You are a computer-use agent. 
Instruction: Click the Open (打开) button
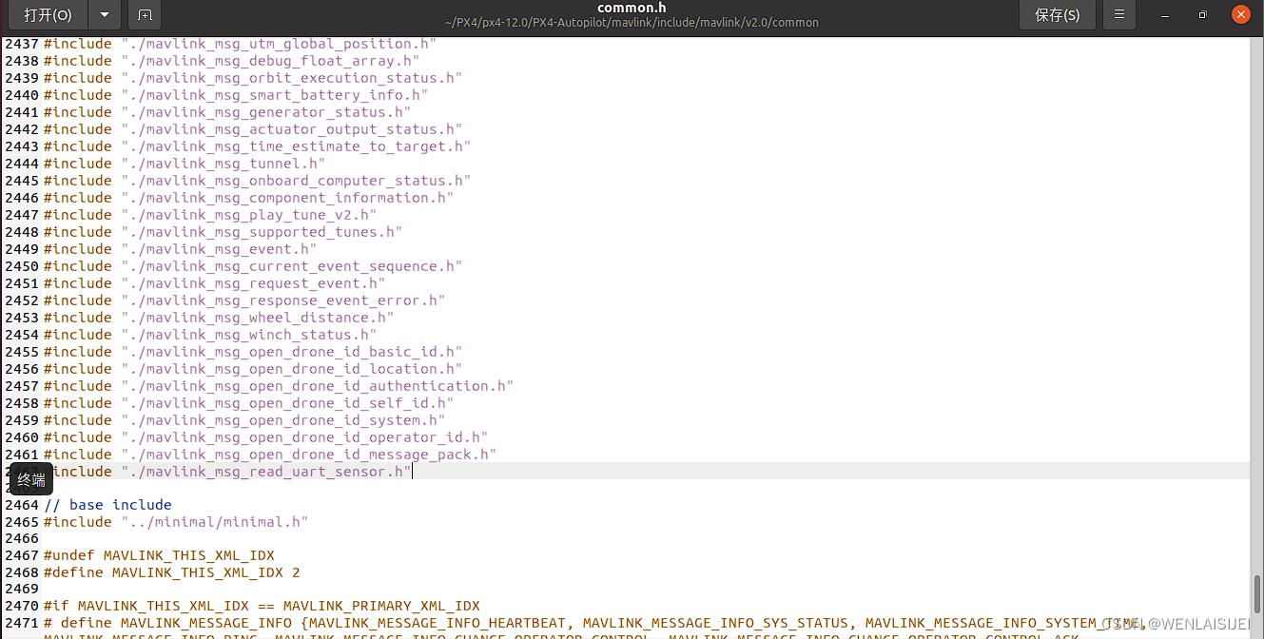pyautogui.click(x=48, y=15)
